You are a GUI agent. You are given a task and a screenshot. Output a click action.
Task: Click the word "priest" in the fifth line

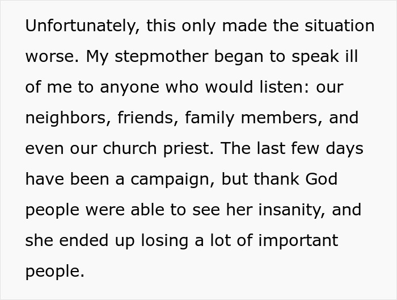tap(189, 149)
